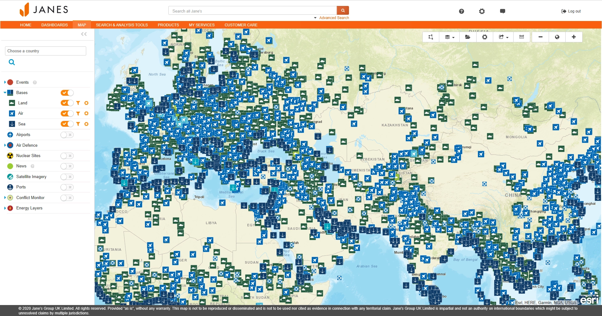Focus the Choose a country field
602x316 pixels.
pos(46,51)
